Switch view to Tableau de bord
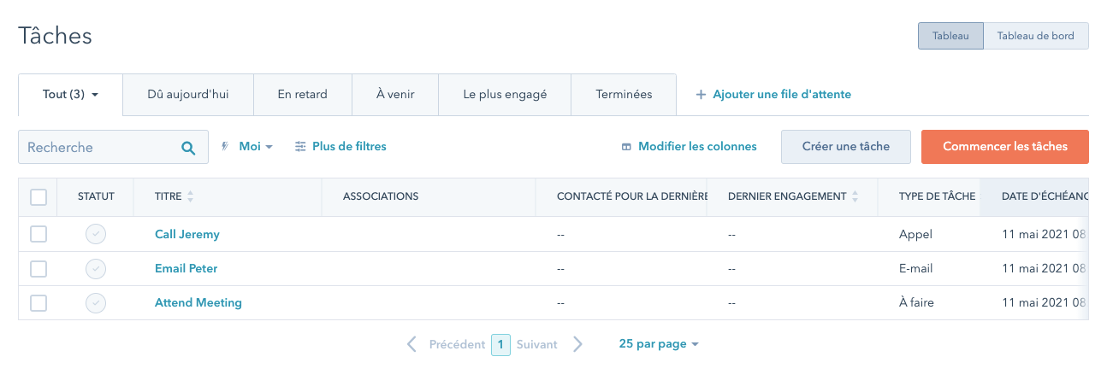The height and width of the screenshot is (386, 1107). 1035,36
